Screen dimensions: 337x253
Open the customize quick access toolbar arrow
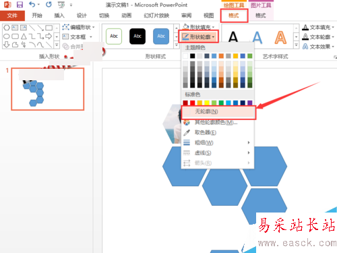click(71, 5)
